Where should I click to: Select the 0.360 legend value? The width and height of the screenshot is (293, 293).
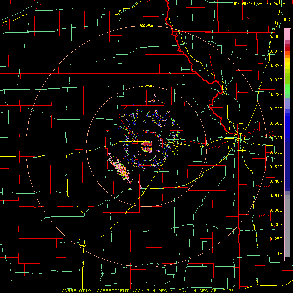[x=276, y=210]
